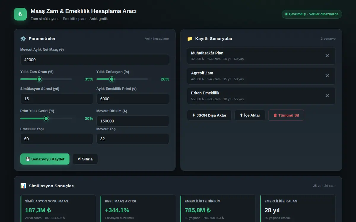
Task: Click the "3 senaryo" count label
Action: coord(328,38)
